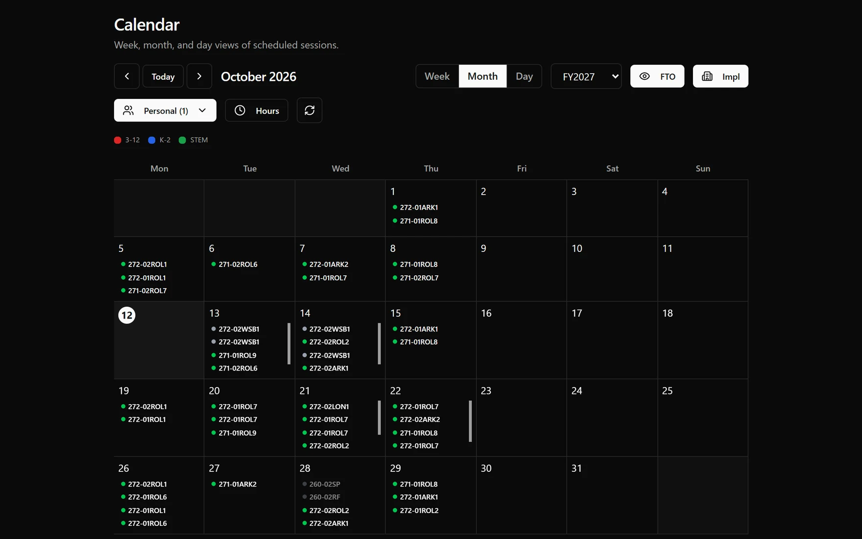Click the October 21 cell scrollbar
Screen dimensions: 862x539
click(x=379, y=417)
